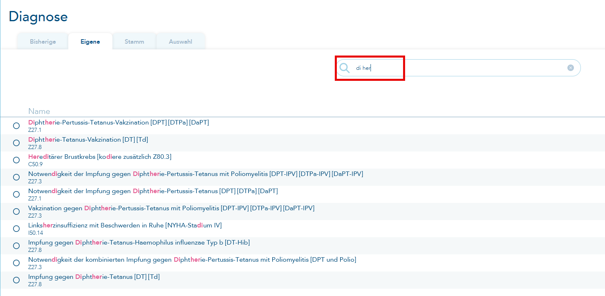Select radio for Impfung gegen Diphtherie-Tetanus [DT] [Td]
Viewport: 605px width, 296px height.
click(x=16, y=280)
